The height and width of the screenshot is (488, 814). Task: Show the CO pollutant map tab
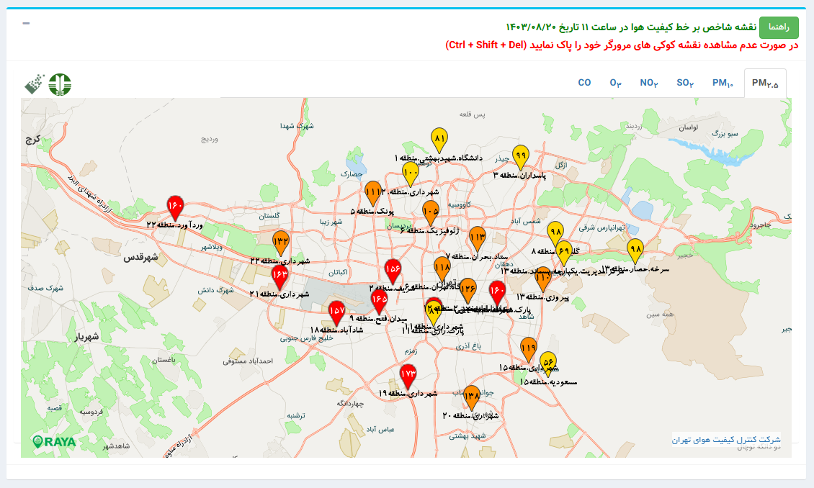(584, 83)
